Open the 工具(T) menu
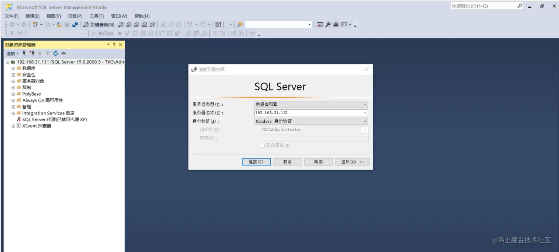Viewport: 559px width, 252px height. click(97, 16)
